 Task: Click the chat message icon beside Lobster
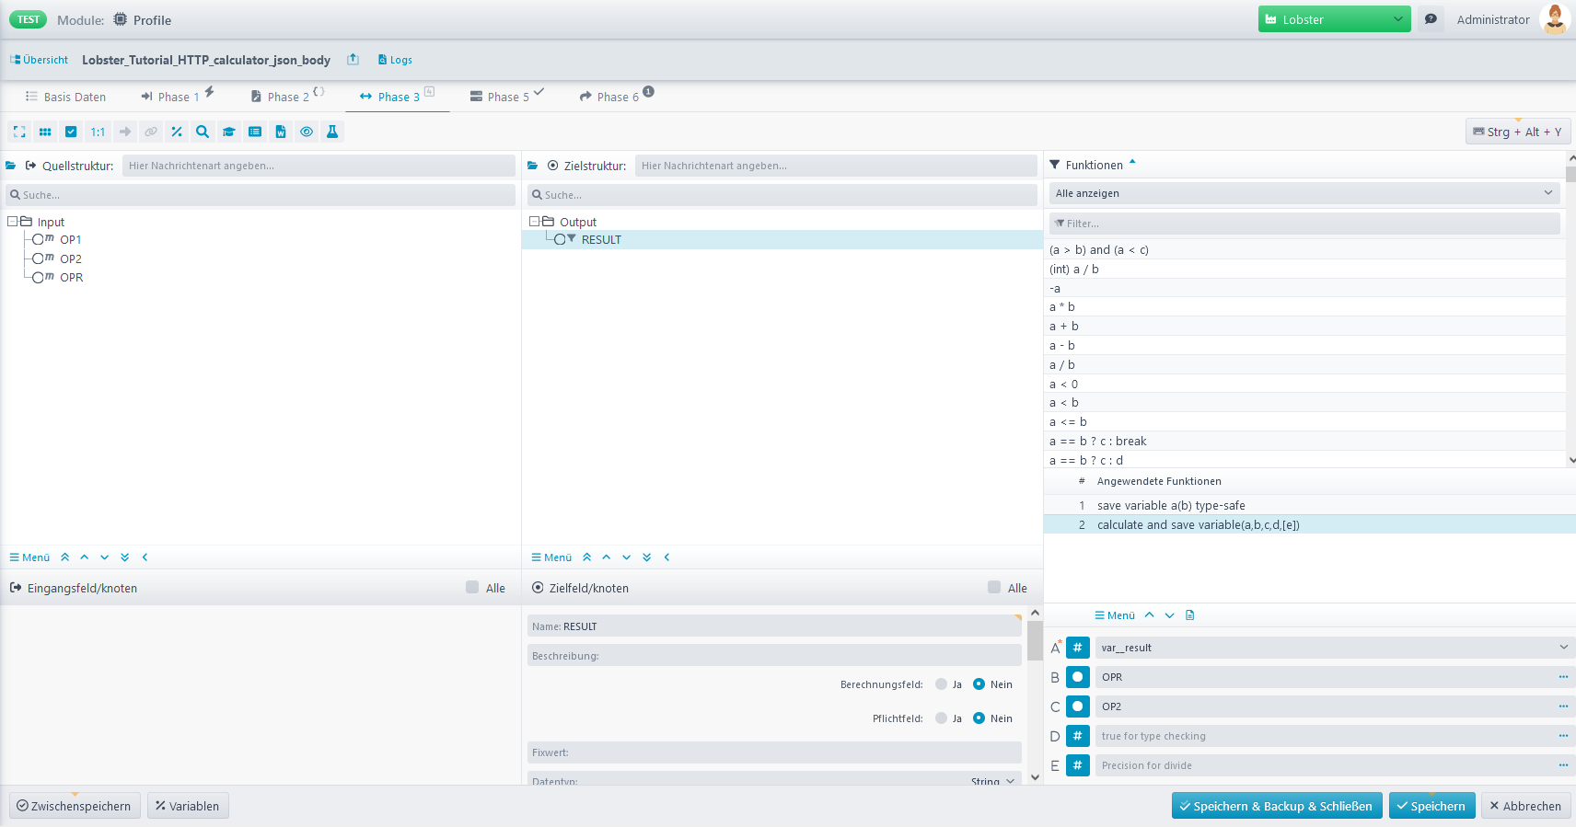(1431, 19)
